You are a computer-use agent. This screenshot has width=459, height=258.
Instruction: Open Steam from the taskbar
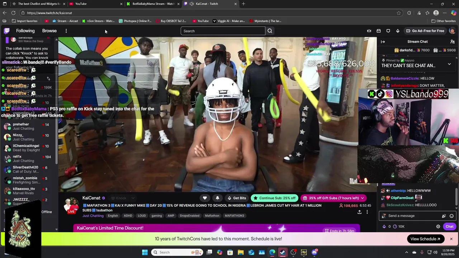pos(283,252)
